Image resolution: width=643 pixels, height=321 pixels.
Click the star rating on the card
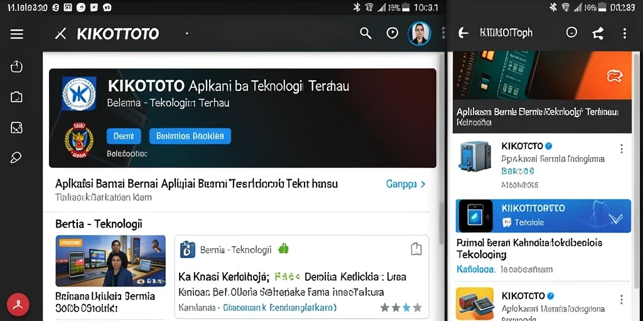[x=401, y=307]
